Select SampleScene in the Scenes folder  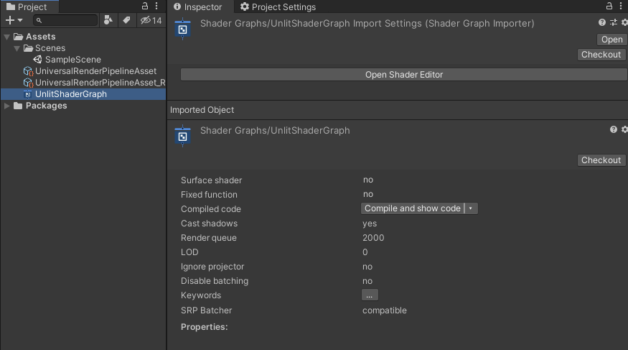[73, 60]
